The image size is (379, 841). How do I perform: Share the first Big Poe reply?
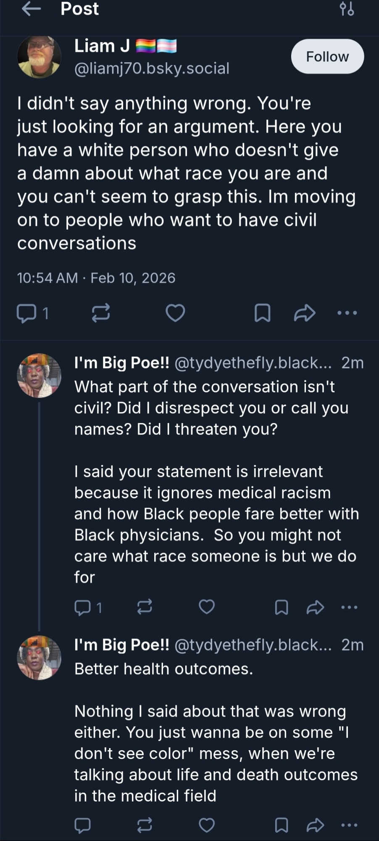point(315,607)
